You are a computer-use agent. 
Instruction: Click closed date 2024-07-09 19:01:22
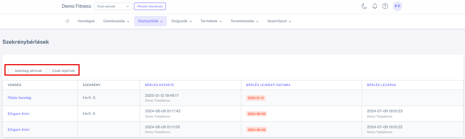[x=385, y=127]
